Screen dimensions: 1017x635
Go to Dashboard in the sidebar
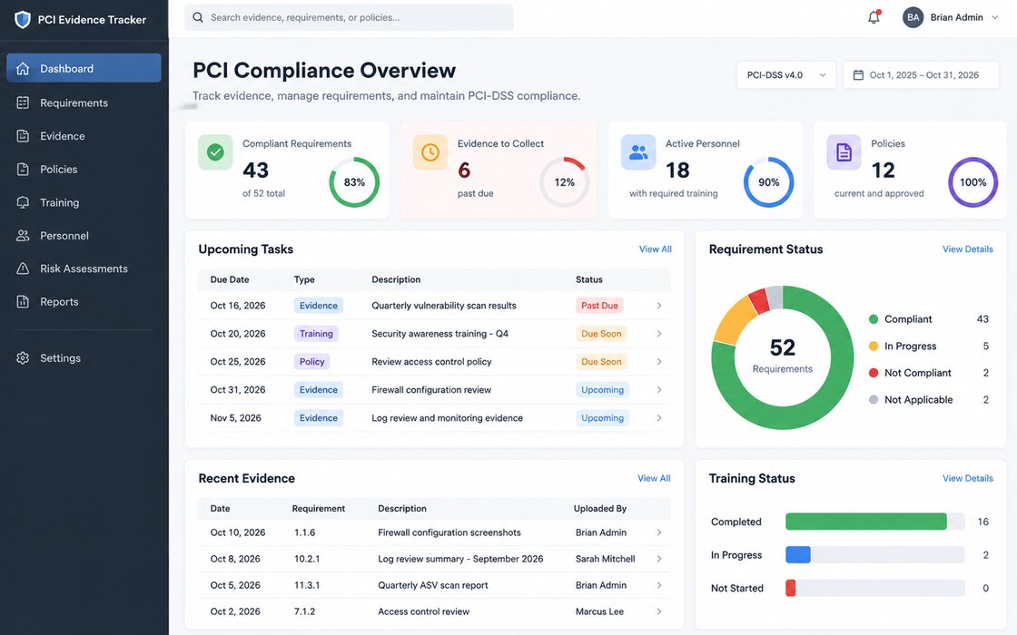tap(84, 68)
